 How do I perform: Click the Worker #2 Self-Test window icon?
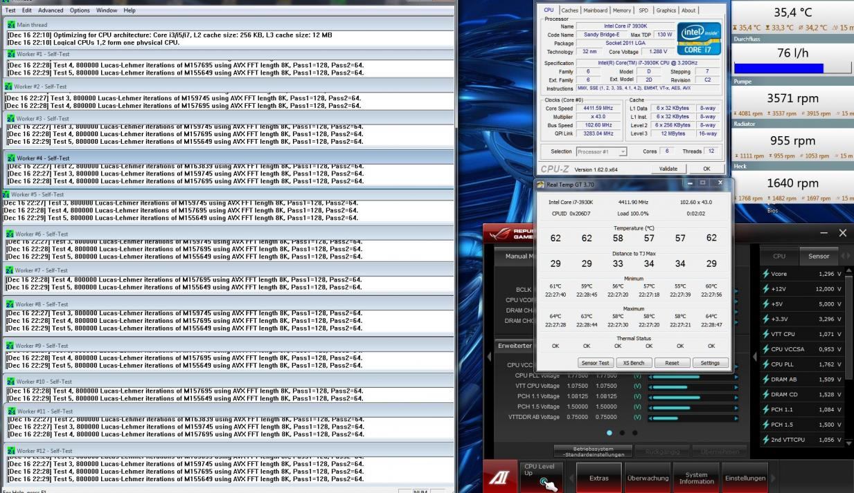pyautogui.click(x=9, y=86)
